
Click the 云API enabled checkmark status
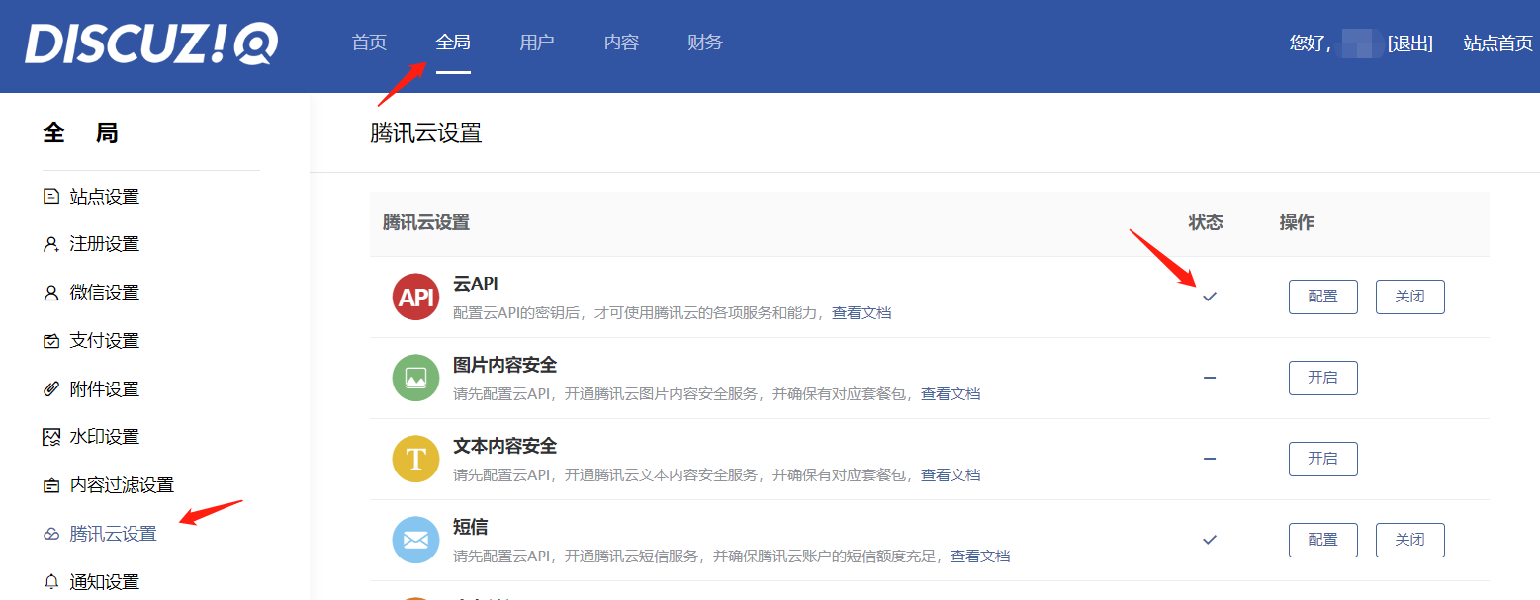pos(1209,297)
